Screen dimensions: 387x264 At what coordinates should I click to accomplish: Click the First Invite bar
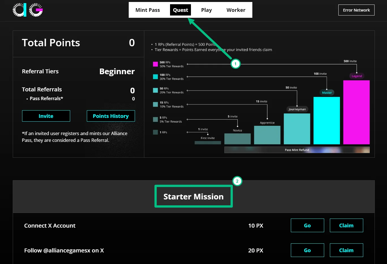208,143
